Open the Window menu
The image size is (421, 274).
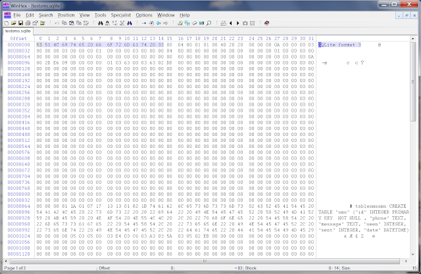(166, 15)
